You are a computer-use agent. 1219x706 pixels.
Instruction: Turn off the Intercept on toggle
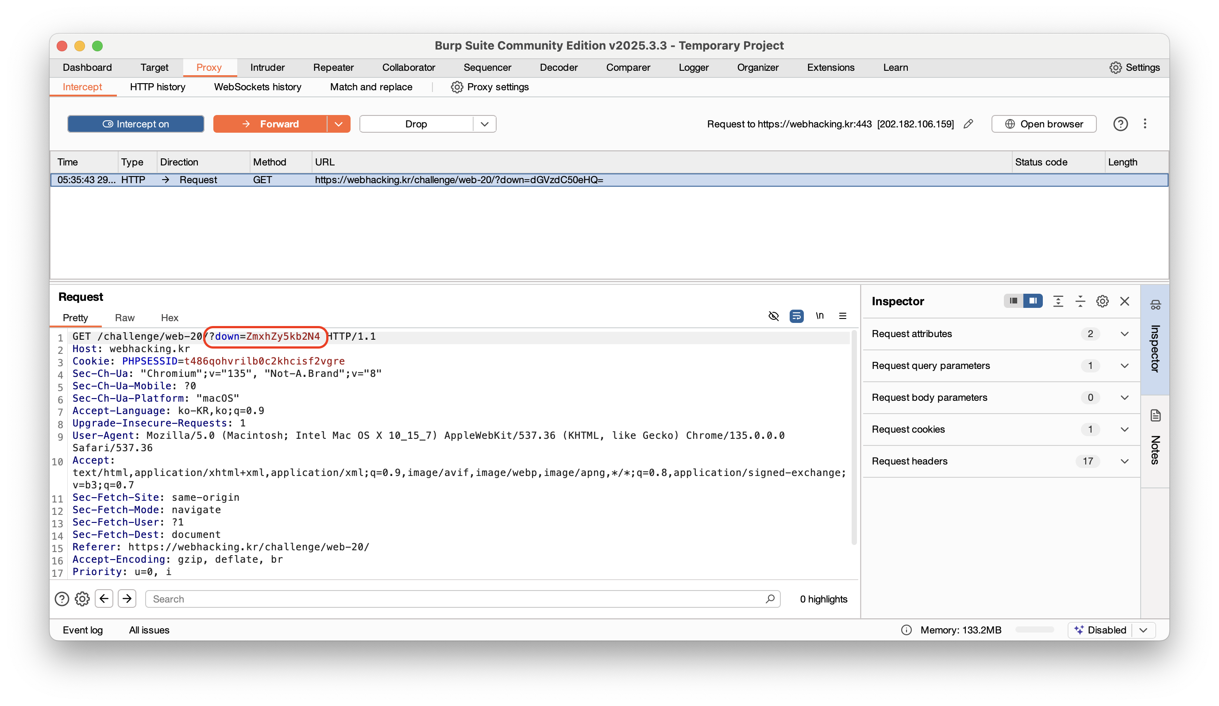click(135, 124)
